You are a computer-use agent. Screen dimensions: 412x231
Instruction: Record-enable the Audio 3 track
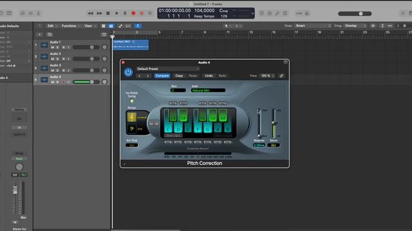click(x=63, y=71)
